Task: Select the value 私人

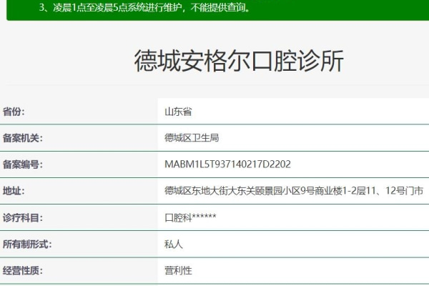Action: tap(174, 244)
